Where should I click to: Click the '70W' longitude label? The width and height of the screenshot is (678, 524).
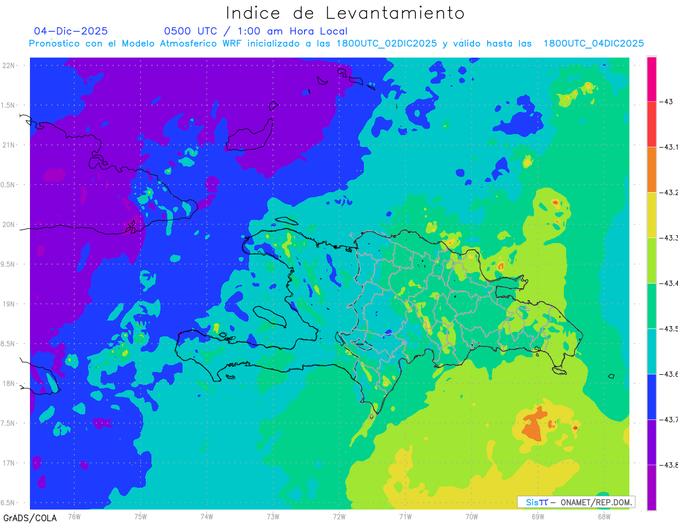[472, 516]
